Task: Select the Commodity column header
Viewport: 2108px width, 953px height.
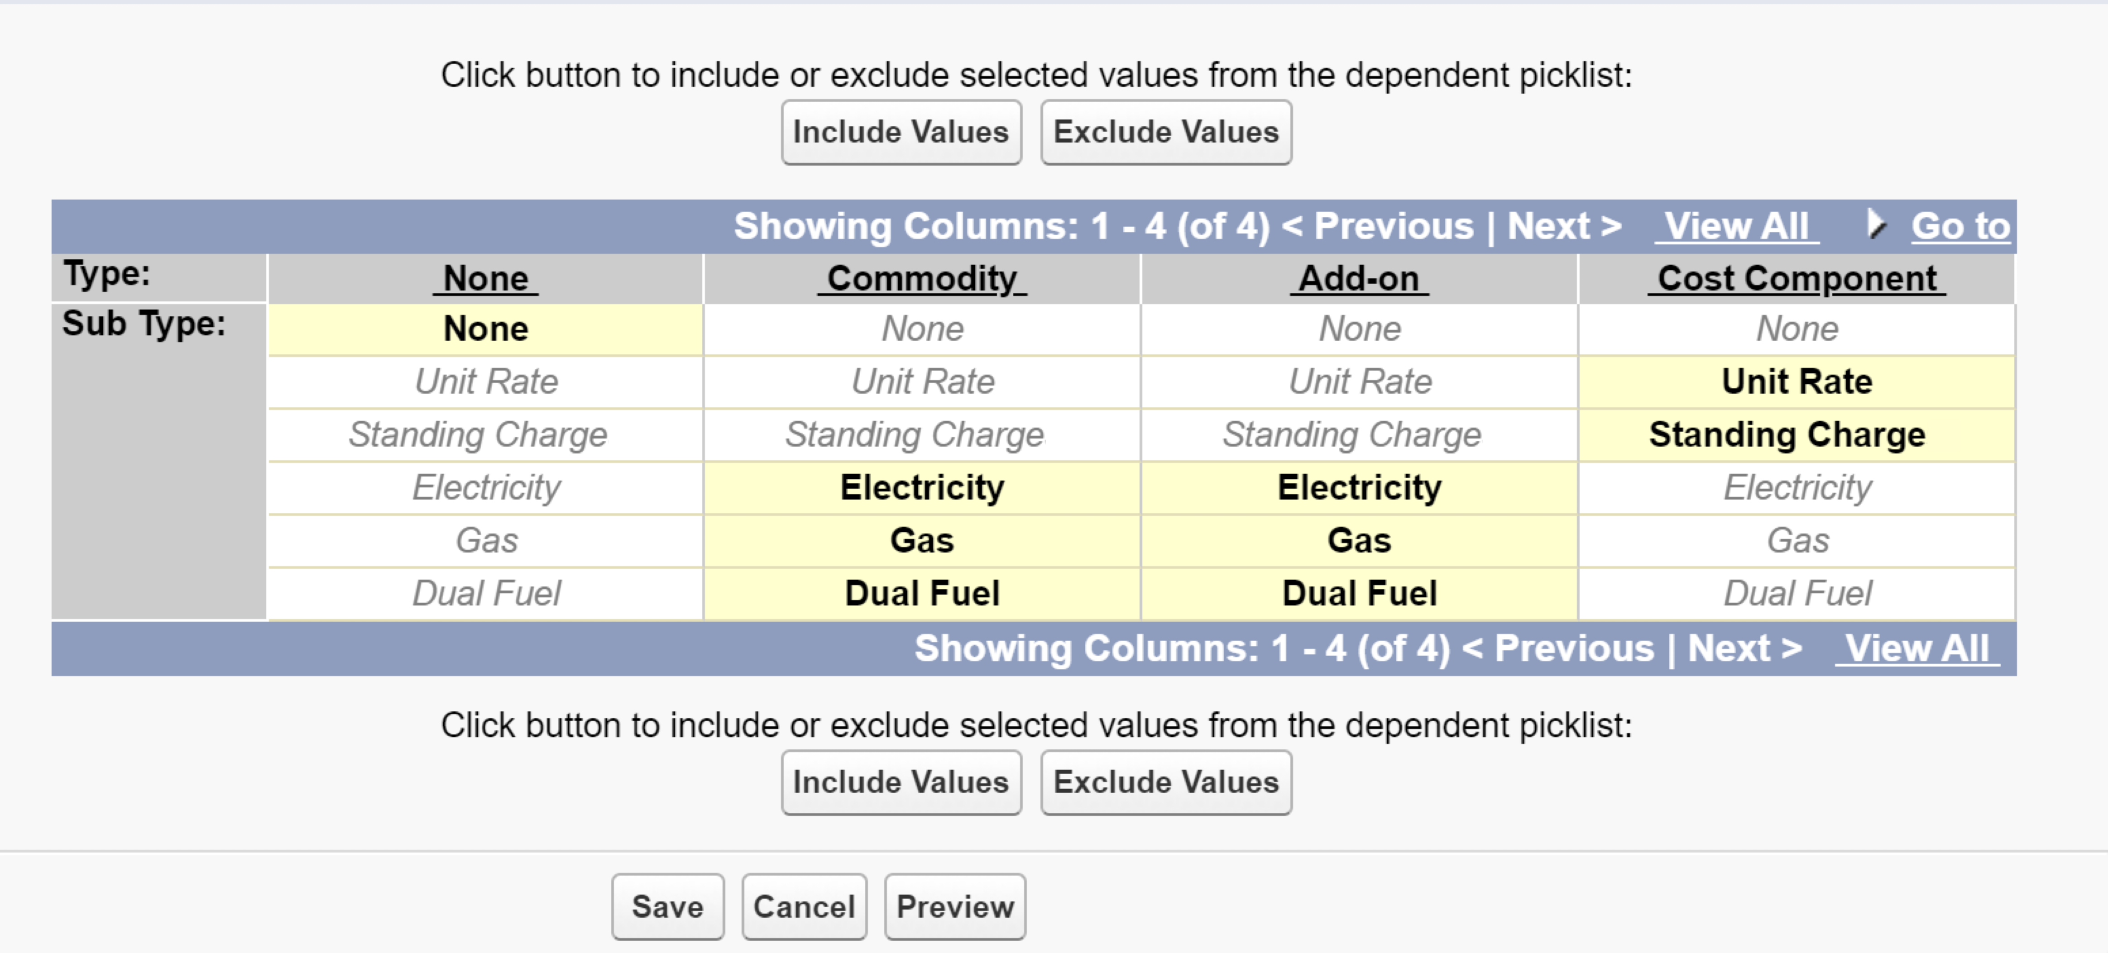Action: click(x=922, y=279)
